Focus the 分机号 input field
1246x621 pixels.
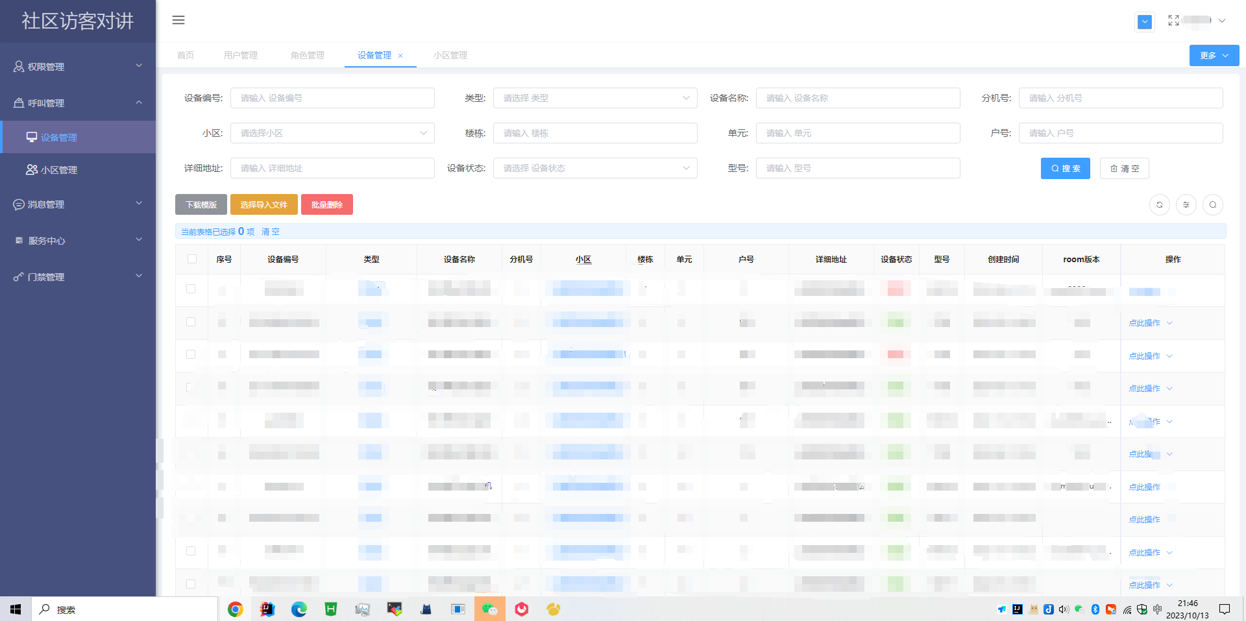[x=1121, y=98]
